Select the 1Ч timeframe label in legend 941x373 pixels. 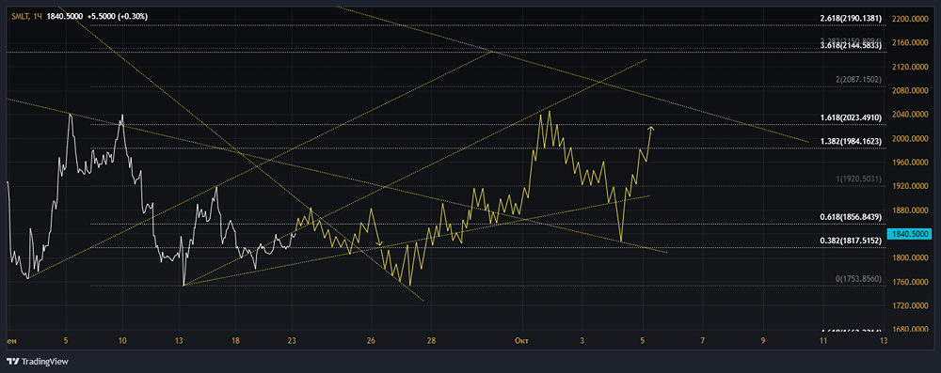pos(38,16)
